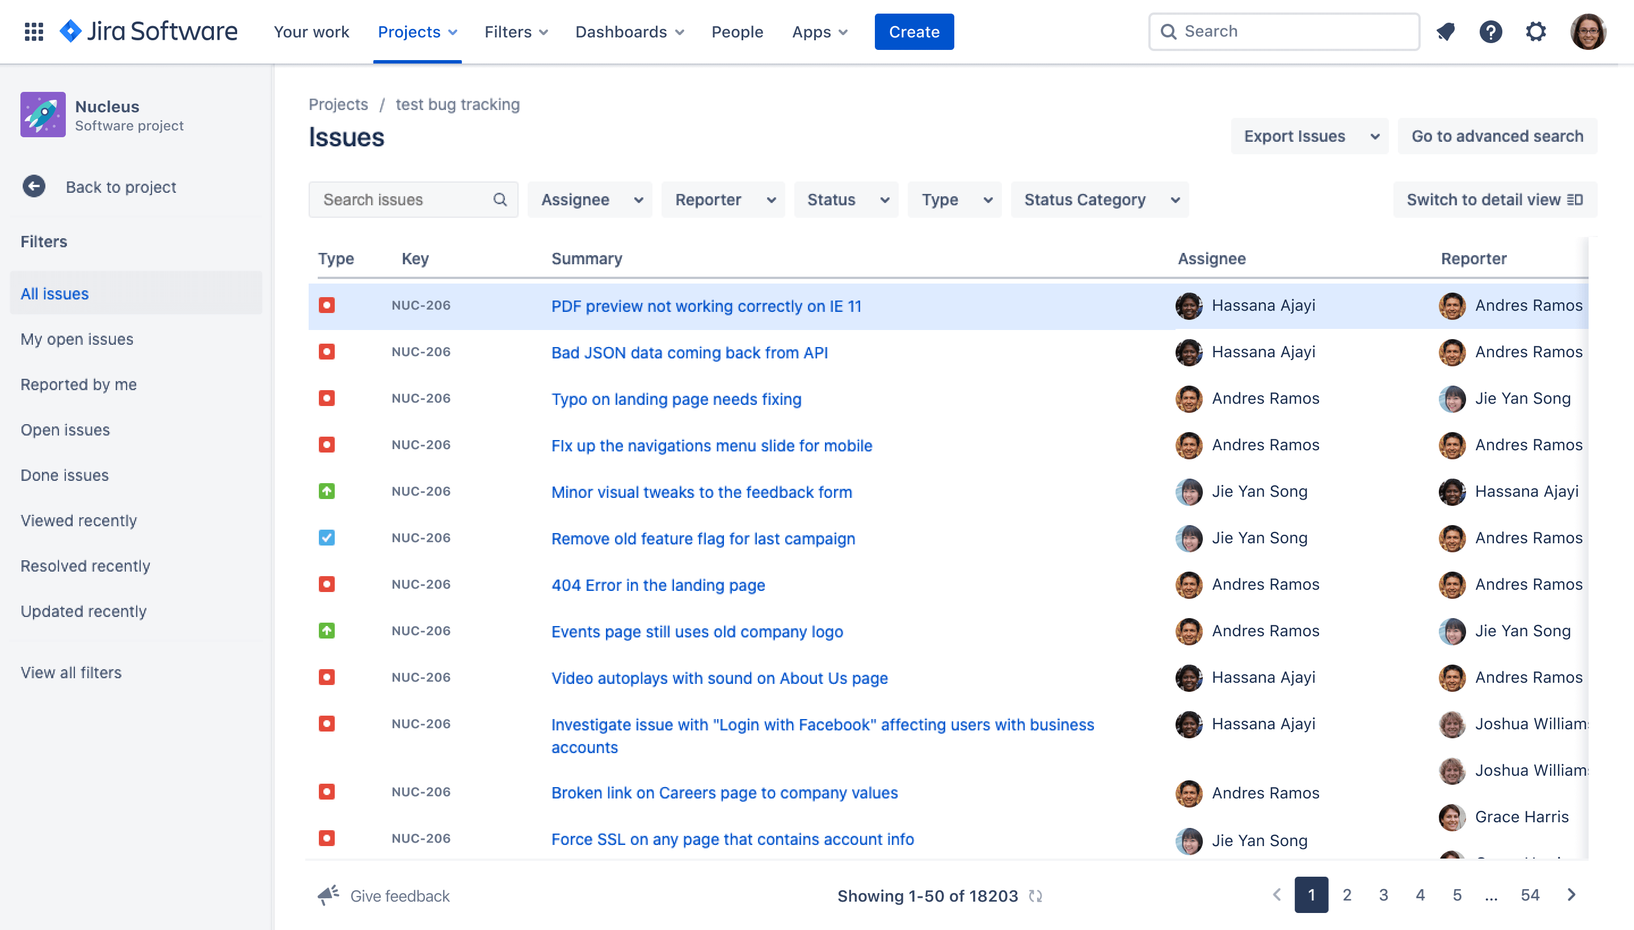Click the help question mark icon
This screenshot has width=1634, height=930.
click(1490, 31)
